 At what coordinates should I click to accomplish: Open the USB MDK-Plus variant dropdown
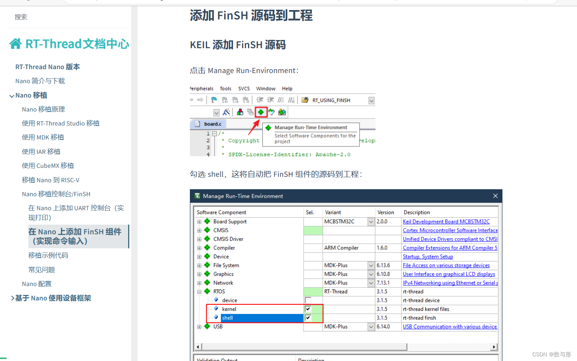coord(371,327)
